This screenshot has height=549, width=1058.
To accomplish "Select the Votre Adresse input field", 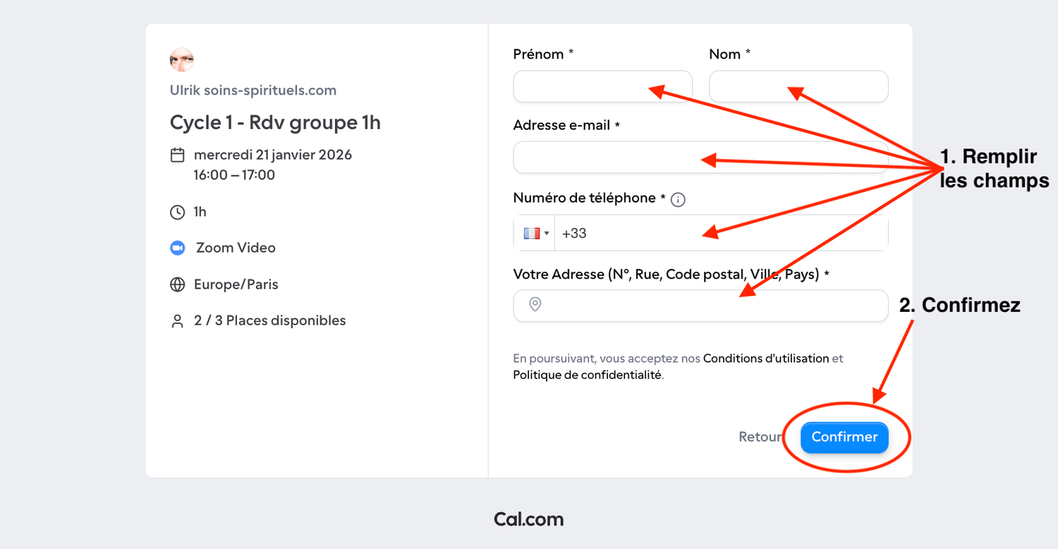I will (x=635, y=306).
